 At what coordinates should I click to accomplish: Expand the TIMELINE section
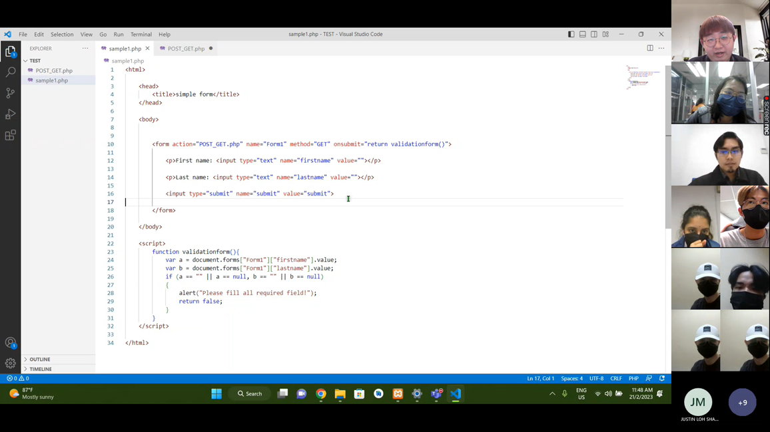tap(59, 369)
